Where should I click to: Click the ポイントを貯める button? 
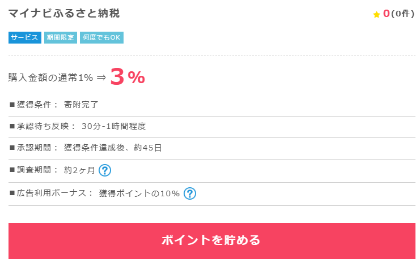click(212, 241)
